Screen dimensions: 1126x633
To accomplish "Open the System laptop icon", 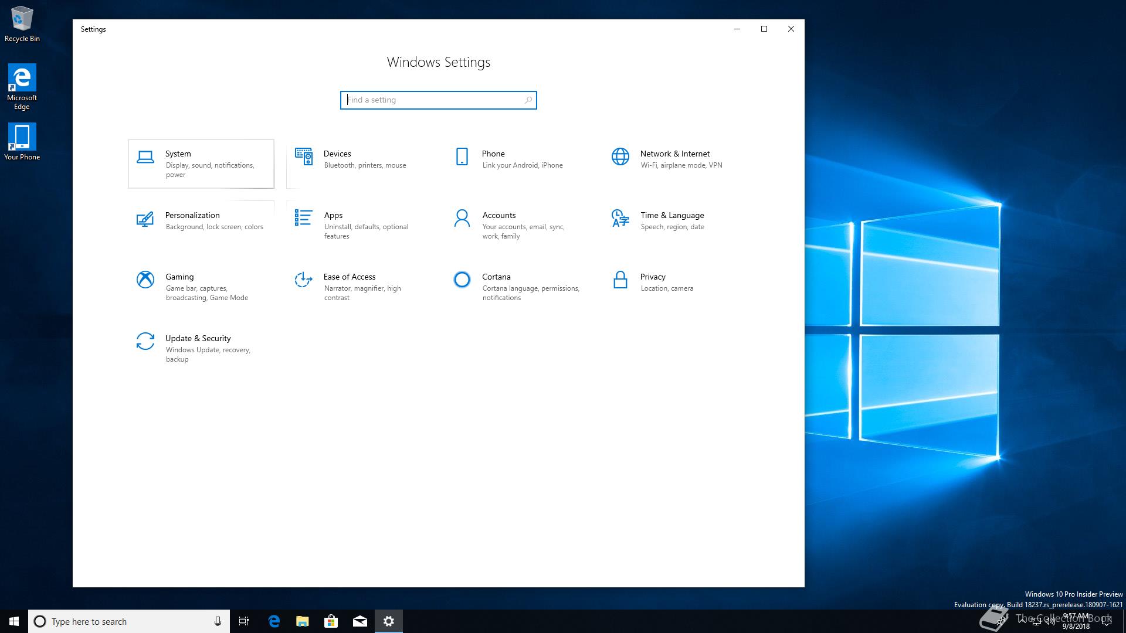I will coord(145,156).
